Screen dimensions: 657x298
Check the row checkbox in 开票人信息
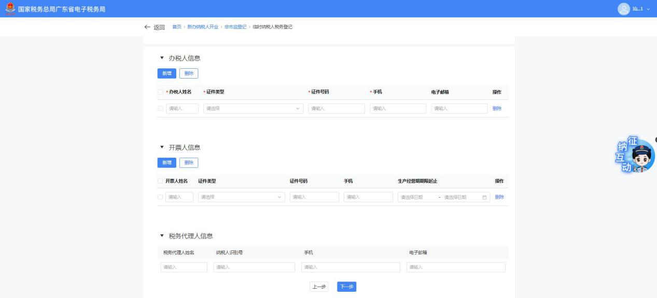pyautogui.click(x=160, y=197)
